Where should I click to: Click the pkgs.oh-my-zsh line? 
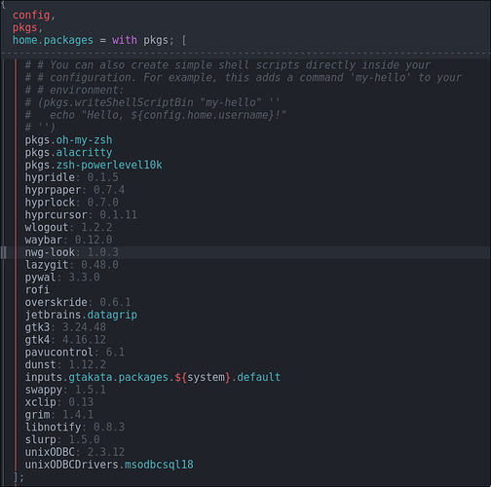tap(68, 140)
